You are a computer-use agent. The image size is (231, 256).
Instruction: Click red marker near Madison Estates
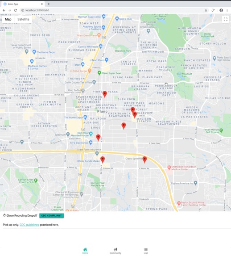click(135, 115)
